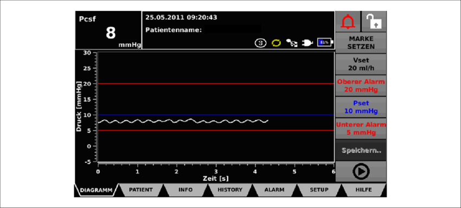Open the INFO tab
This screenshot has width=461, height=208.
(x=185, y=190)
